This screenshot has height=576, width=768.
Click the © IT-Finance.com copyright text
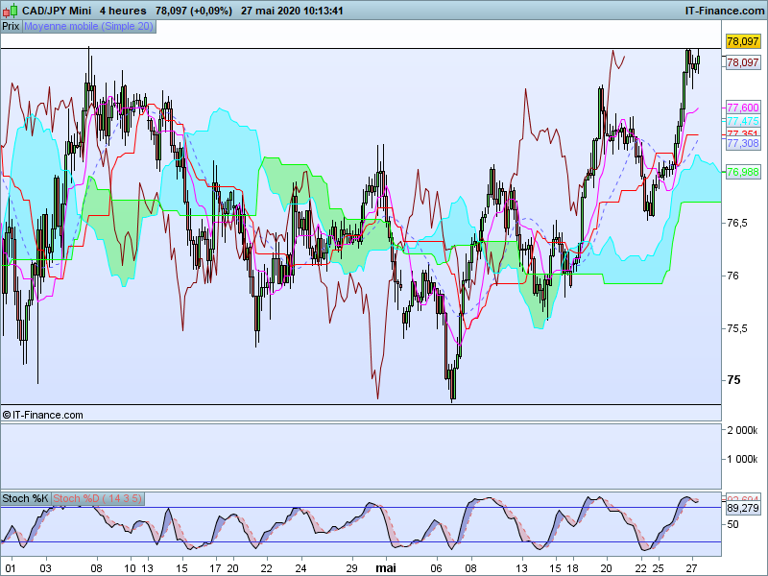pyautogui.click(x=42, y=415)
